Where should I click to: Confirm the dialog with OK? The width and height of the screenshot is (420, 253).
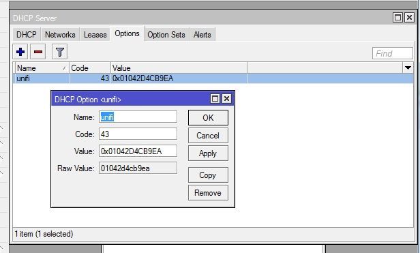coord(208,118)
